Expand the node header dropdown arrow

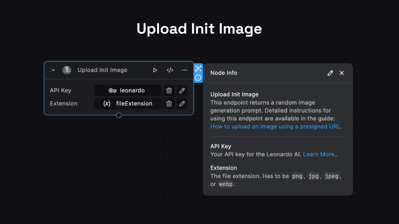pos(53,70)
